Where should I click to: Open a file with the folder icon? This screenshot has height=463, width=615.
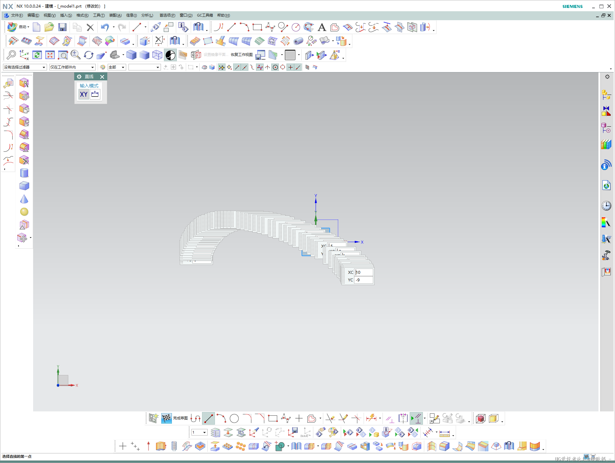[49, 27]
